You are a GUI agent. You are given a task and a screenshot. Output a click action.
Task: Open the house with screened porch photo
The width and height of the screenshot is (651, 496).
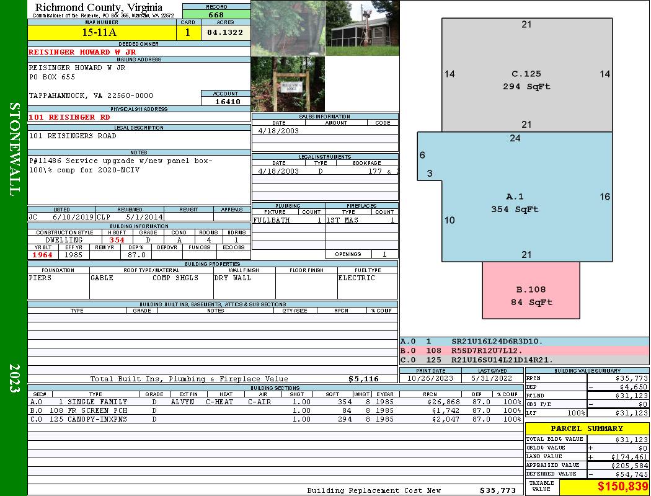click(x=363, y=29)
